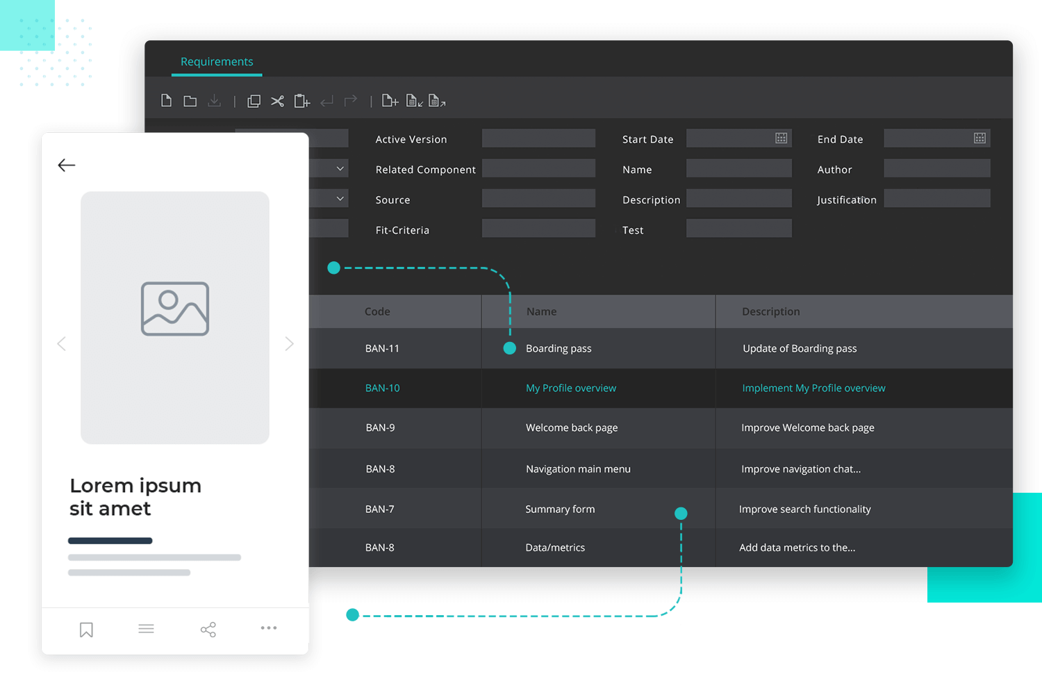Image resolution: width=1042 pixels, height=695 pixels.
Task: Click 'Improve navigation chat...' description
Action: (801, 469)
